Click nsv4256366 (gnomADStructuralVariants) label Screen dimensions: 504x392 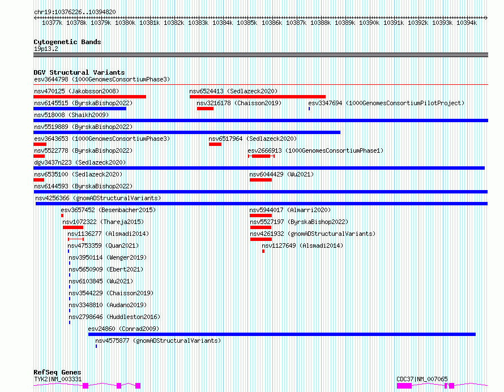(98, 198)
